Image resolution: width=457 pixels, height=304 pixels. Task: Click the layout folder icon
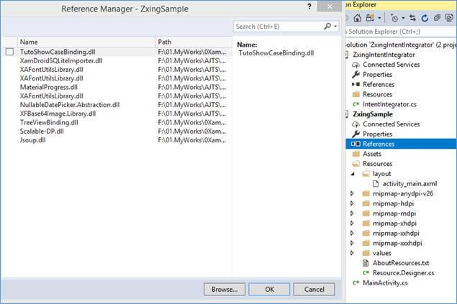(x=366, y=174)
